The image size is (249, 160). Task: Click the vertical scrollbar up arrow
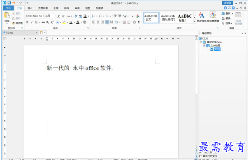196,38
